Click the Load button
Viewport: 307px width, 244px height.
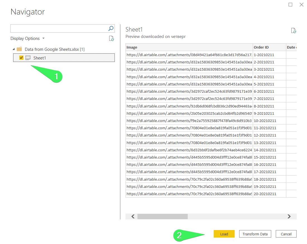(224, 234)
